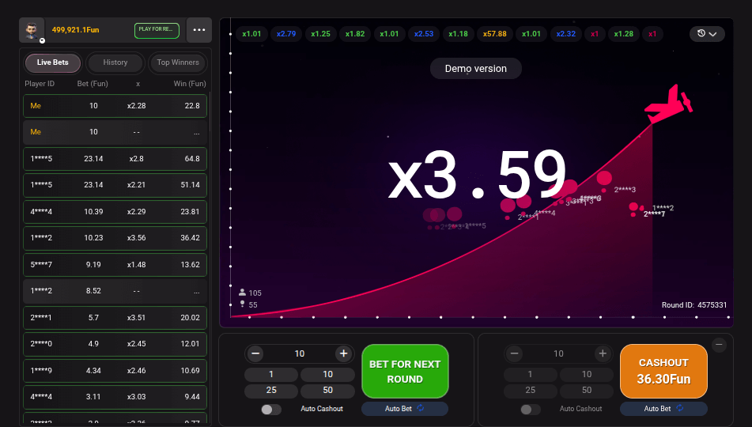Decrease left panel bet with minus icon
Screen dimensions: 752x427
[255, 353]
